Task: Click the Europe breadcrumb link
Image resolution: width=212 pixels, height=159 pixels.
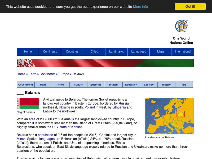Action: [63, 74]
